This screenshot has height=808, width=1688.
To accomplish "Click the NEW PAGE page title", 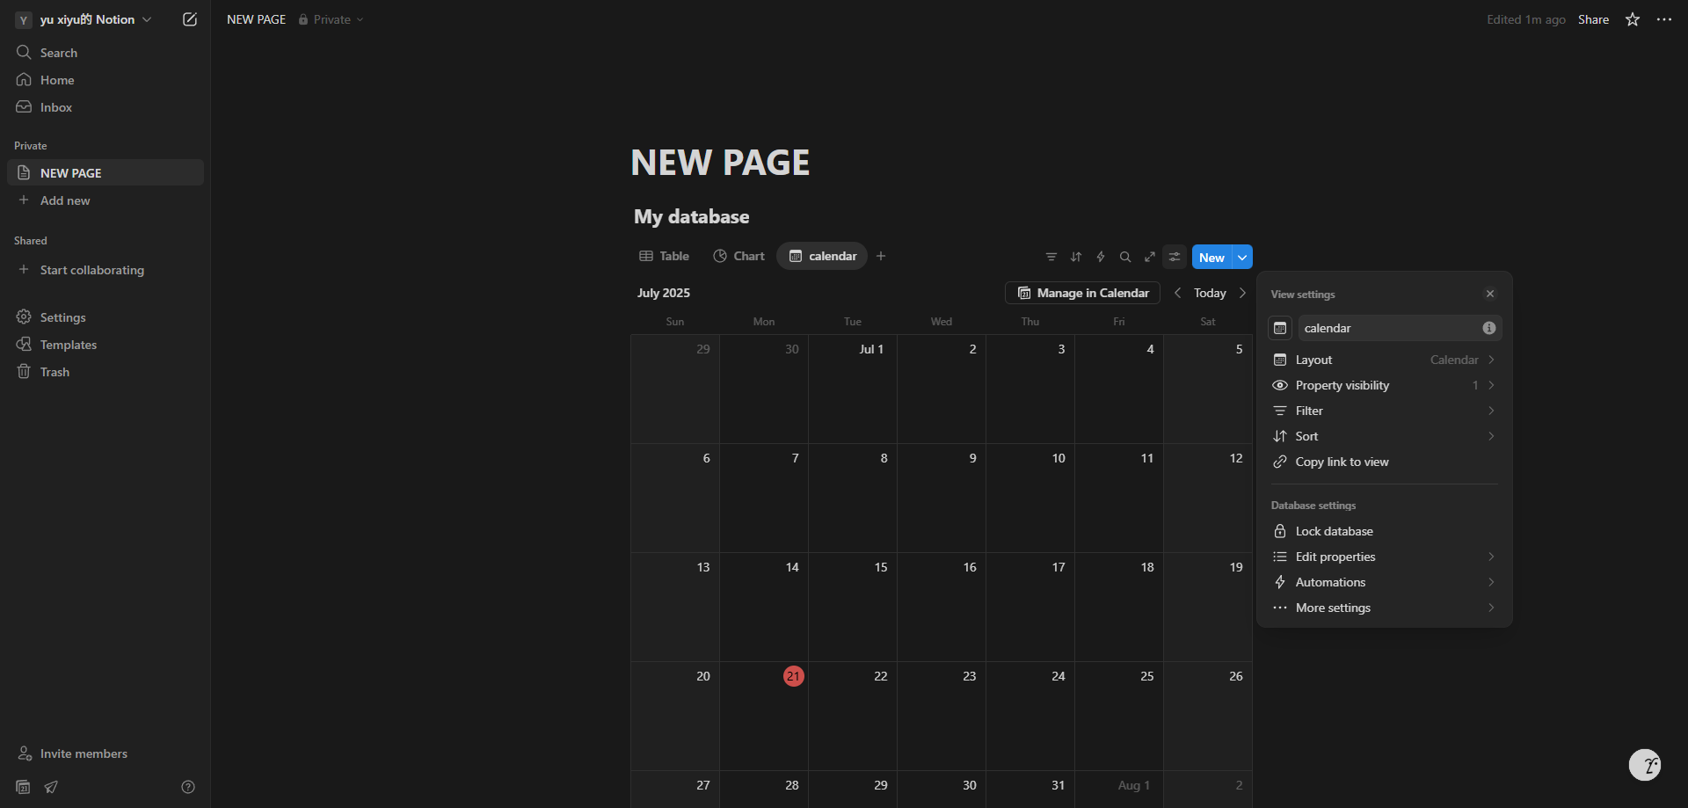I will [x=720, y=163].
